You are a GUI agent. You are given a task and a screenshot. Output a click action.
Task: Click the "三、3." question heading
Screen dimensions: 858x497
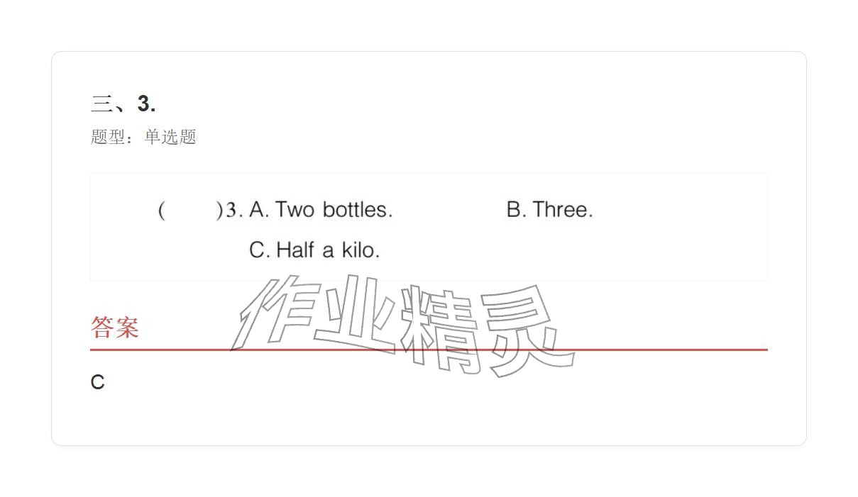[123, 104]
